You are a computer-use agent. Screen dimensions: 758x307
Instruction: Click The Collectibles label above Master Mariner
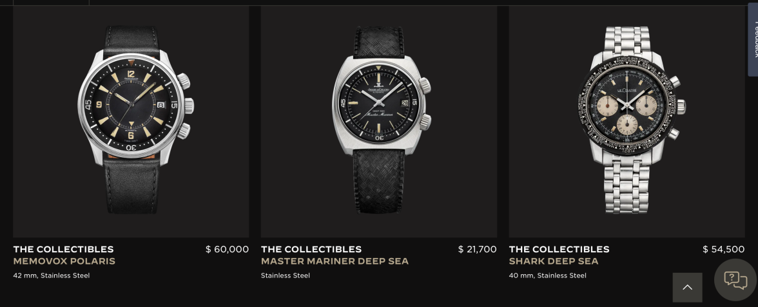(311, 249)
